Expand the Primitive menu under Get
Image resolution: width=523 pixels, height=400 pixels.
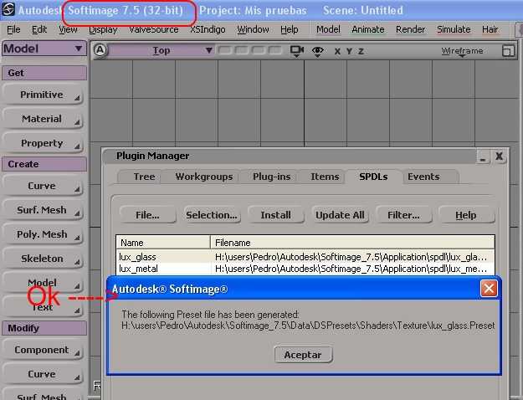click(x=43, y=95)
